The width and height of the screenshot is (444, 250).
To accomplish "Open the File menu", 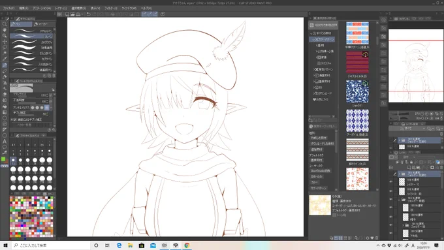I will click(x=8, y=8).
